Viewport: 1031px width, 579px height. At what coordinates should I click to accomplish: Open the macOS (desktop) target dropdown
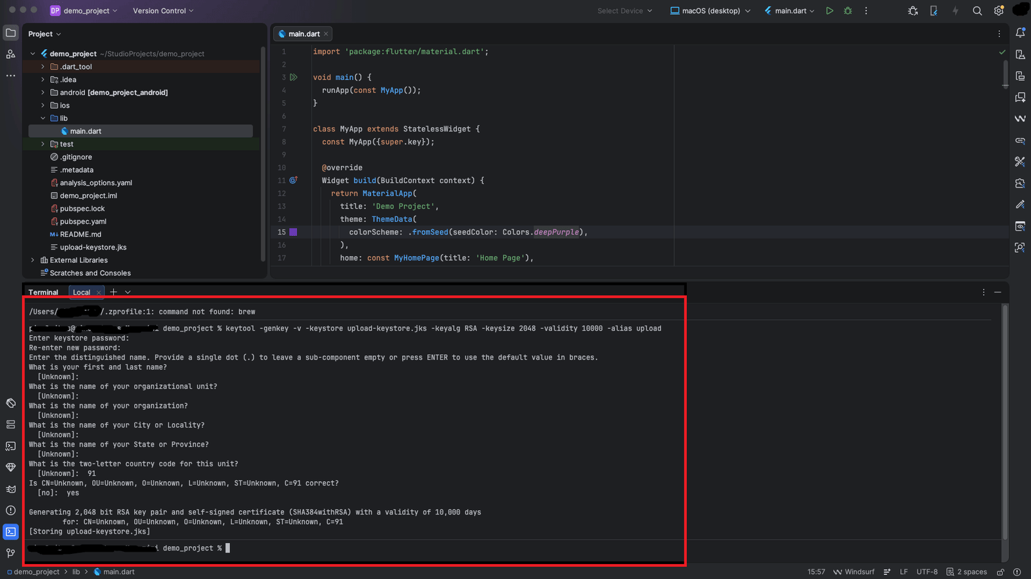tap(710, 11)
